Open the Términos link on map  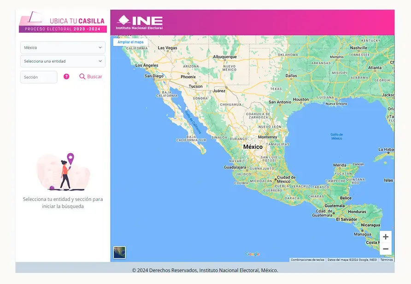tap(387, 260)
